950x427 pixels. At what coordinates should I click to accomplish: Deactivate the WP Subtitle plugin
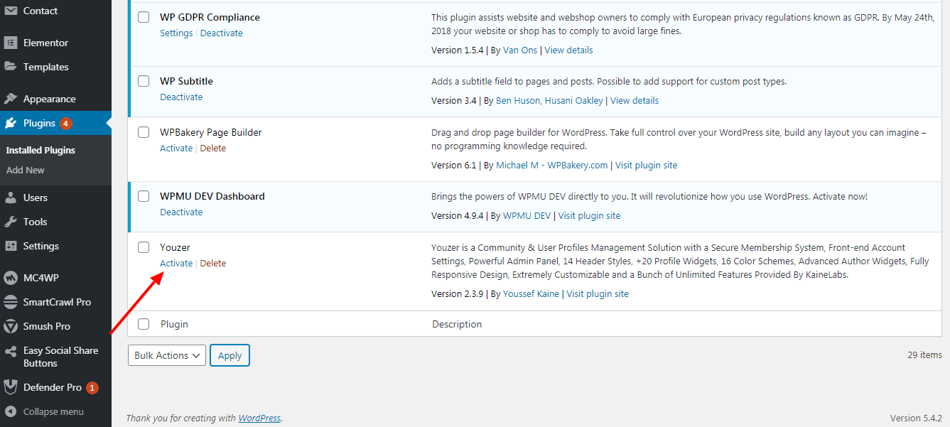[x=181, y=97]
